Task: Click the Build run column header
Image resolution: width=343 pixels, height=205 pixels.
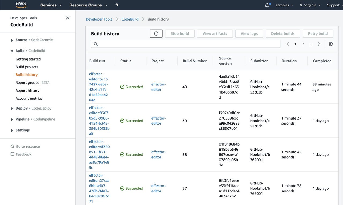Action: coord(97,61)
